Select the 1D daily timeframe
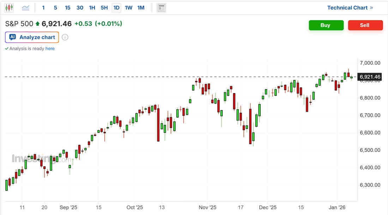Screen dimensions: 388x215 (x=116, y=8)
